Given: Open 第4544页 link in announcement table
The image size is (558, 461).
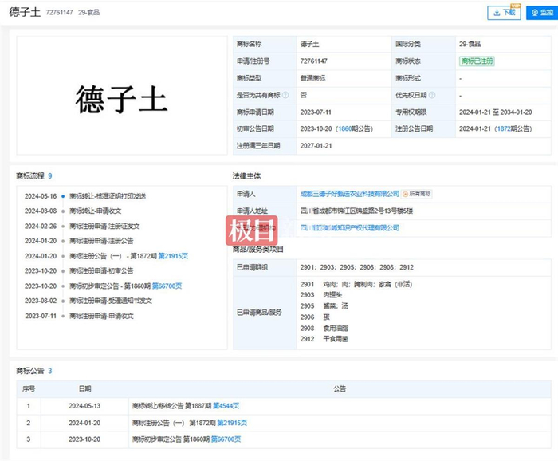Looking at the screenshot, I should [x=226, y=405].
